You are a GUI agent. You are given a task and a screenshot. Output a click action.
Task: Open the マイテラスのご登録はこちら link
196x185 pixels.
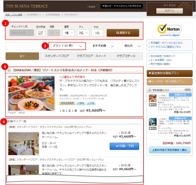pos(165,47)
